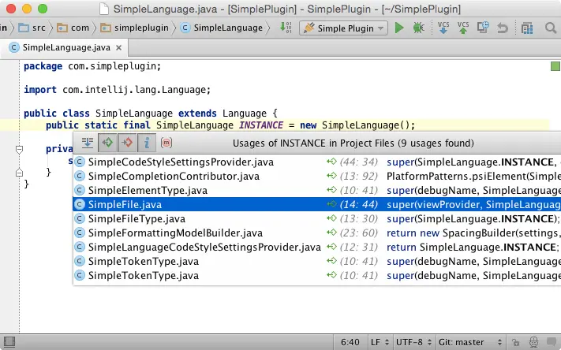Toggle show read access usages
The width and height of the screenshot is (561, 350).
coord(107,143)
